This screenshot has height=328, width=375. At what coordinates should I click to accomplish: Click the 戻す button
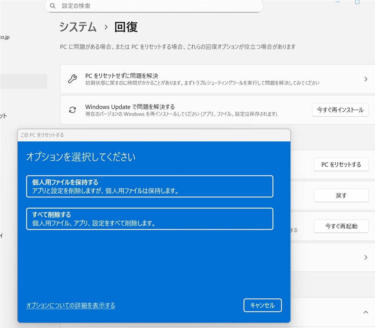coord(341,195)
